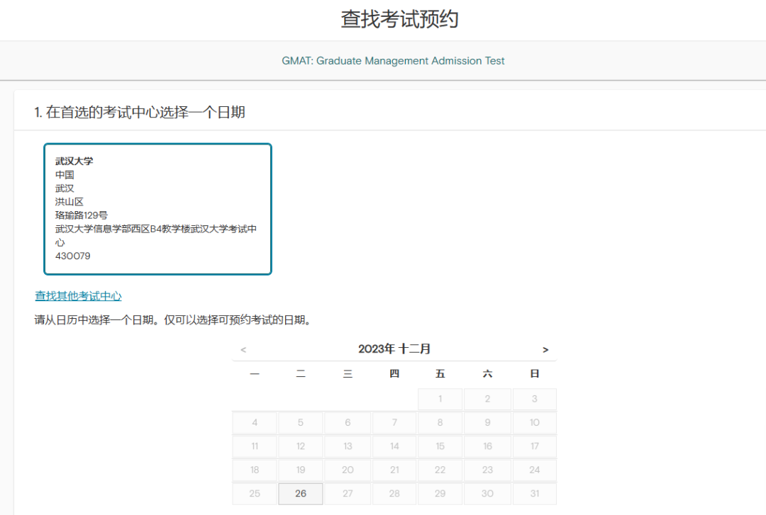Click date 15 in the calendar

pos(440,446)
